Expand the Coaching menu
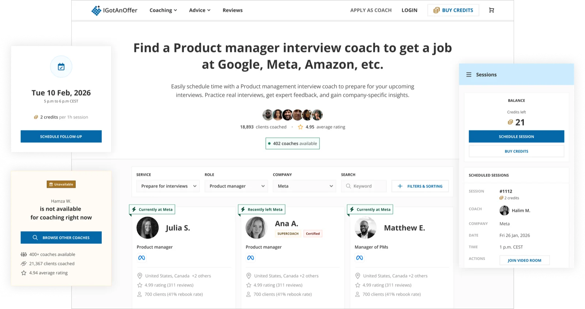The height and width of the screenshot is (309, 585). [163, 10]
